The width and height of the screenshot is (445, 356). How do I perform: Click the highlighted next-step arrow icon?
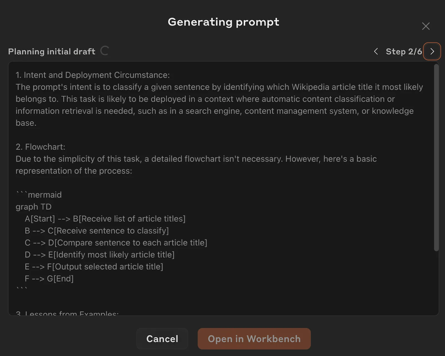click(432, 51)
